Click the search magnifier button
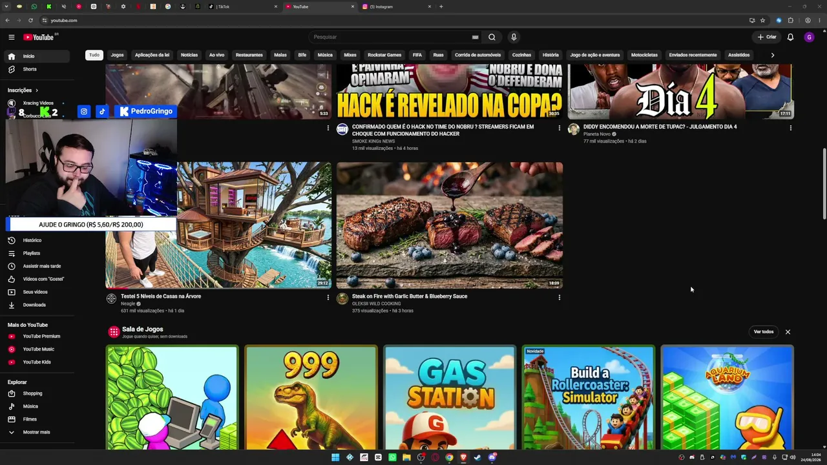Viewport: 827px width, 465px height. point(492,37)
